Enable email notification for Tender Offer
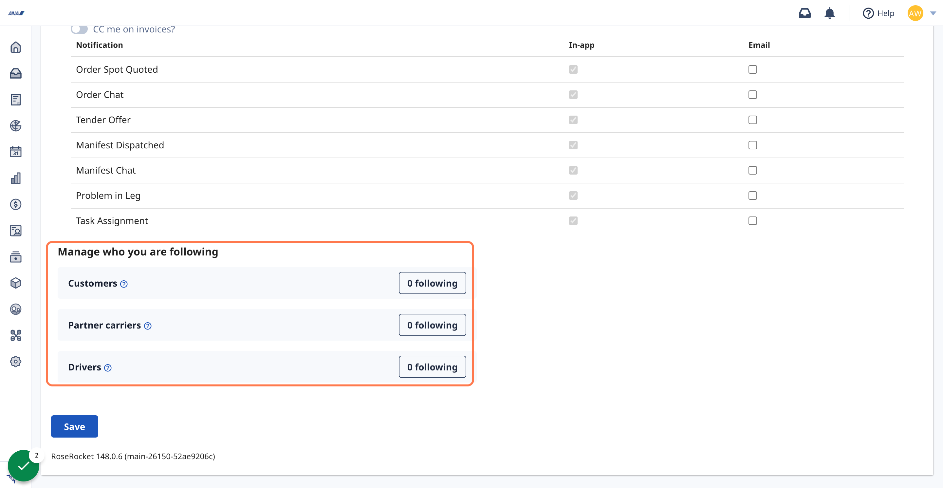The image size is (943, 488). [753, 120]
